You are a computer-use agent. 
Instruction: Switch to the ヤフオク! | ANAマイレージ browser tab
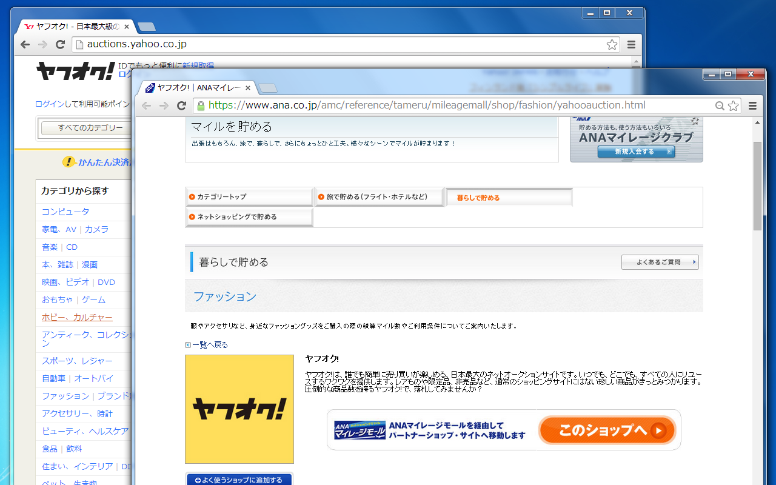tap(199, 88)
